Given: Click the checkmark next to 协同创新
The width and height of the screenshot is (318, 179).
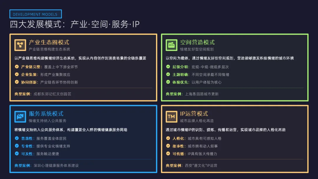Looking at the screenshot, I should 17,82.
